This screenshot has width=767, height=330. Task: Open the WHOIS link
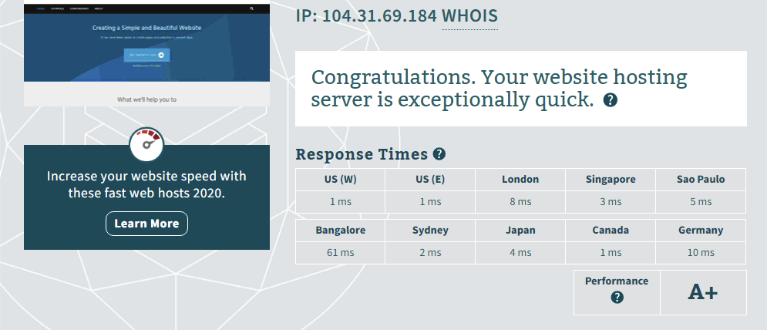(x=469, y=15)
